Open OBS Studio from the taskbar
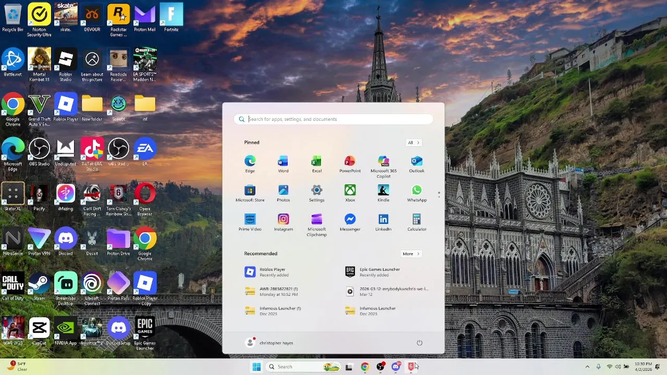 click(380, 367)
